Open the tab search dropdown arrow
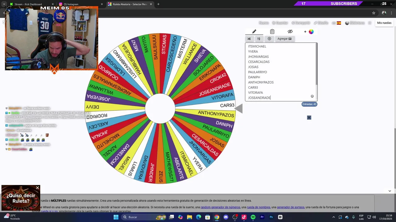 click(4, 4)
